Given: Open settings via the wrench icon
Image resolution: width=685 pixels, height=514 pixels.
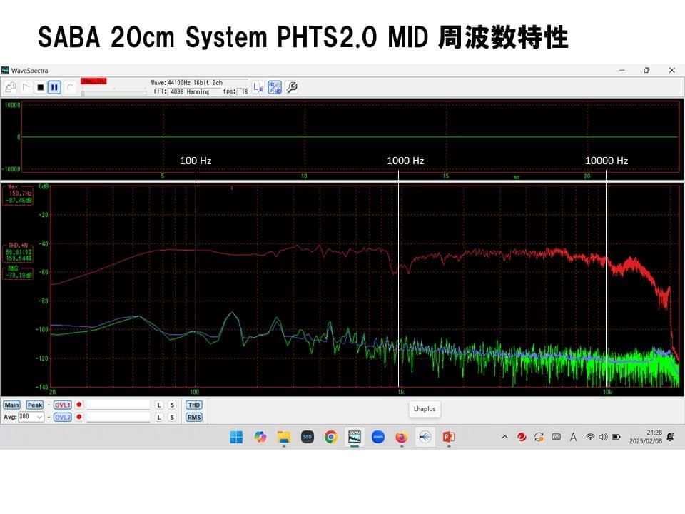Looking at the screenshot, I should click(x=291, y=87).
